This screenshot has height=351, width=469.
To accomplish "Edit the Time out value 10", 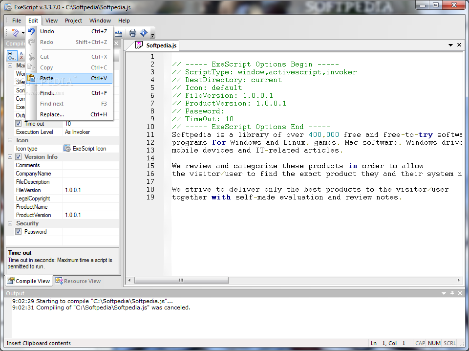I will (x=91, y=124).
